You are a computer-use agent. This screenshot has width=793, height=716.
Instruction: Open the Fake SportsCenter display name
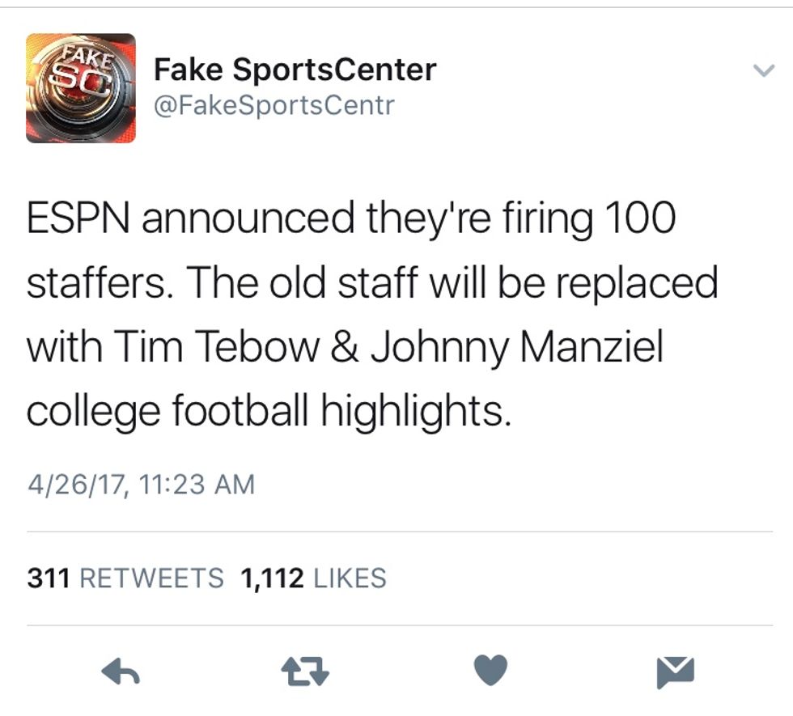295,70
